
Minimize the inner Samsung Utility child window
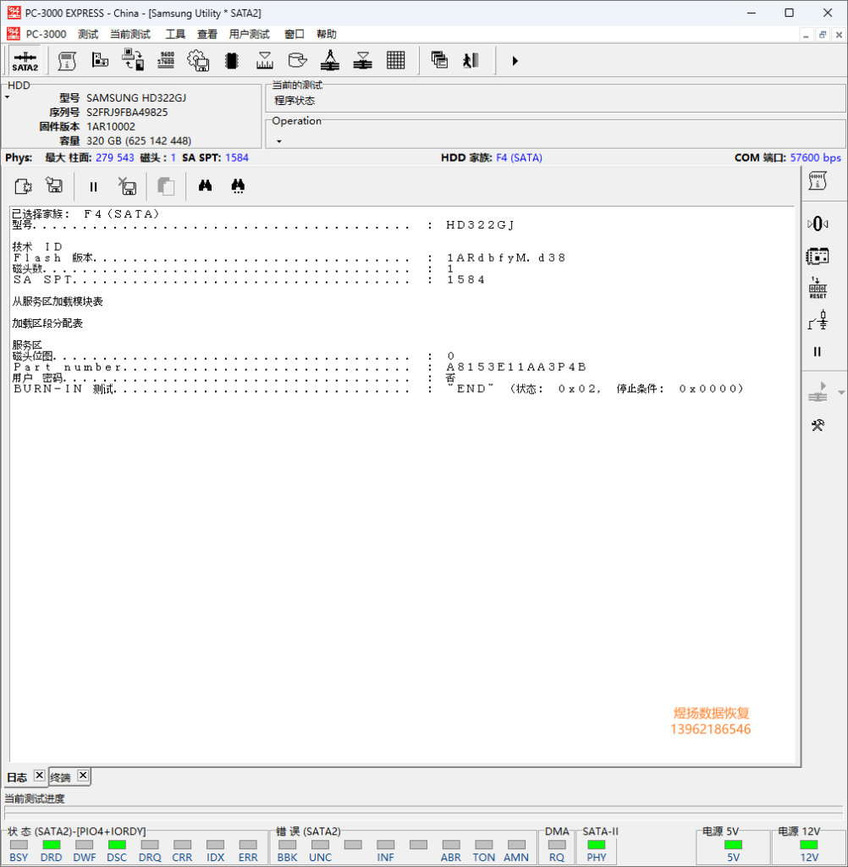coord(806,35)
